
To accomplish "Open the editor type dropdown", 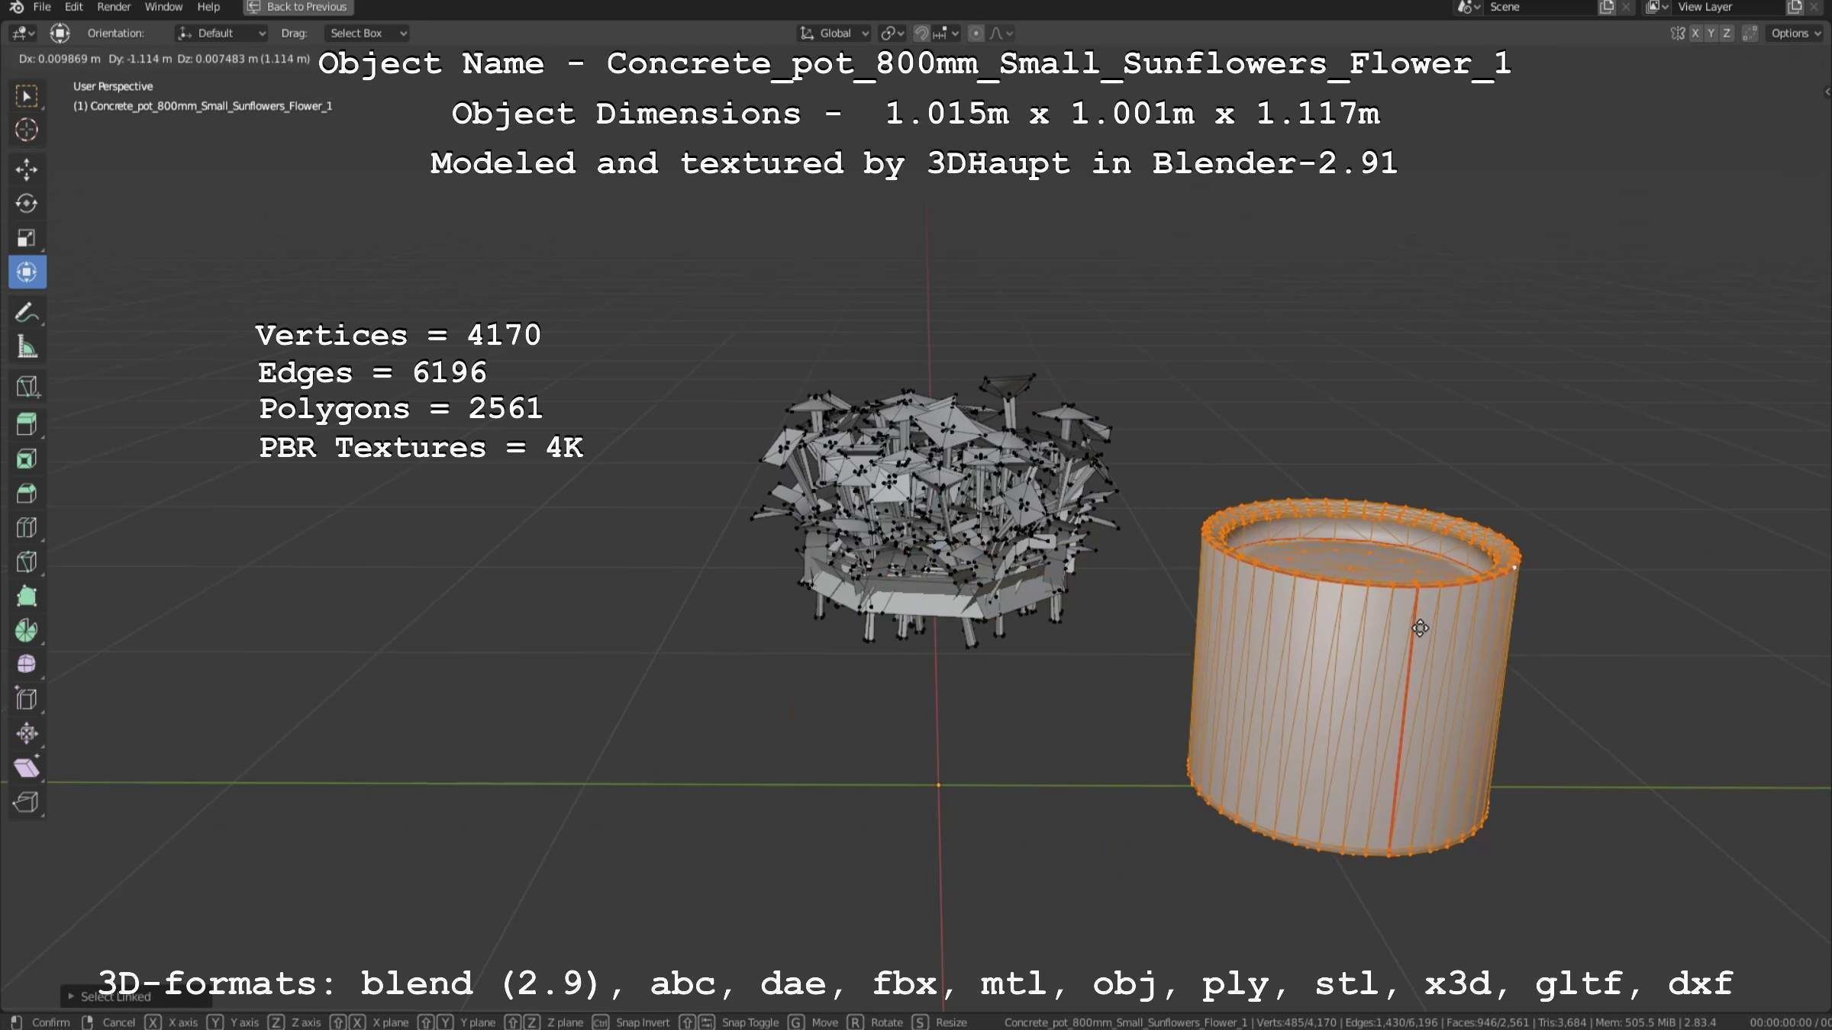I will (23, 33).
